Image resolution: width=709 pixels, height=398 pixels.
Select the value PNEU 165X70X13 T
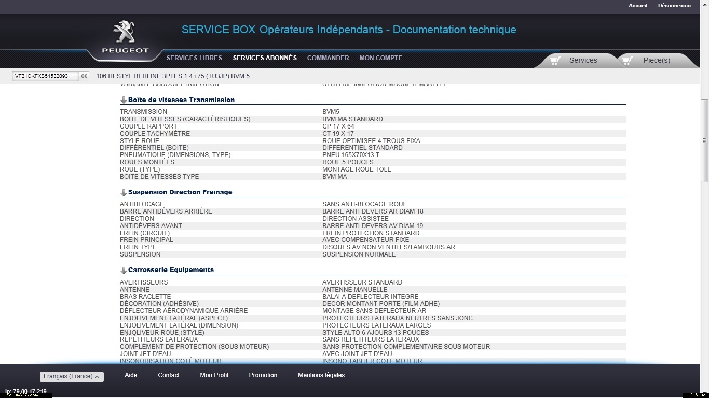click(351, 155)
